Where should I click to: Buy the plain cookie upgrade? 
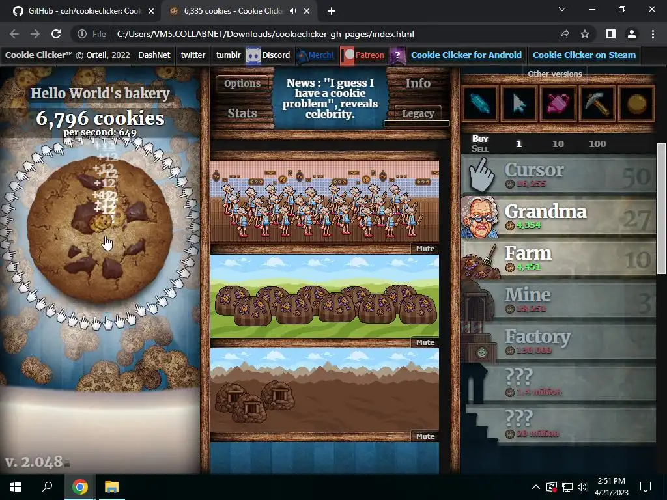[x=636, y=104]
